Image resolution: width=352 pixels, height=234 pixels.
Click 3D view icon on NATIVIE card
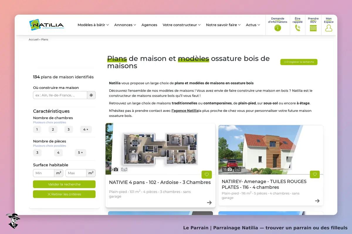[124, 169]
